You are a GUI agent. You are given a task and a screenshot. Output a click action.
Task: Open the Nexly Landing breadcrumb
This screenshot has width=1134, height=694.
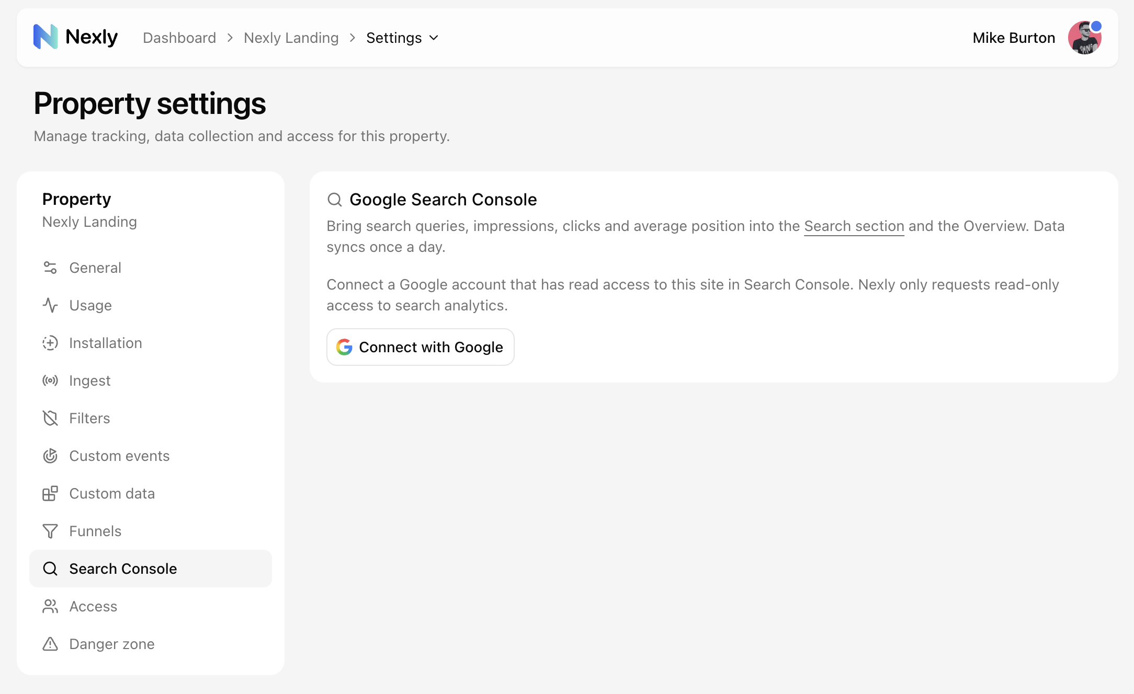click(291, 38)
